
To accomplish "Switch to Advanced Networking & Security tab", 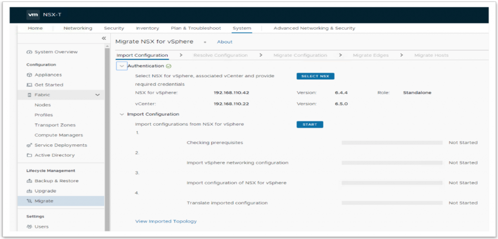I will click(314, 28).
